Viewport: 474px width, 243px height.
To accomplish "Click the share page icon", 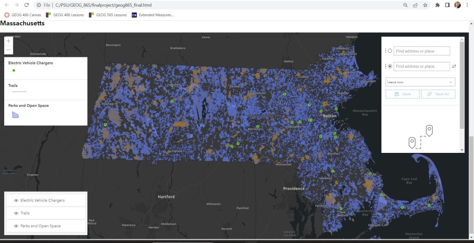I will click(x=416, y=5).
